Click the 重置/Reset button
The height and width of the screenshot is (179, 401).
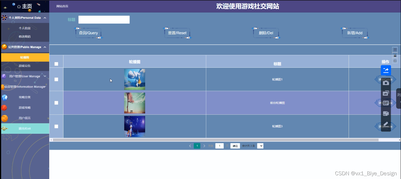click(177, 33)
